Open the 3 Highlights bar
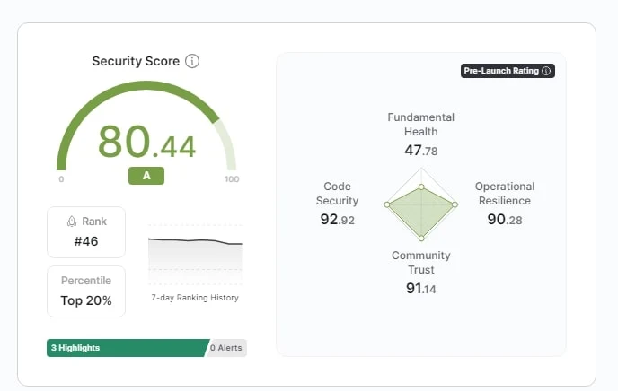618x391 pixels. 128,348
